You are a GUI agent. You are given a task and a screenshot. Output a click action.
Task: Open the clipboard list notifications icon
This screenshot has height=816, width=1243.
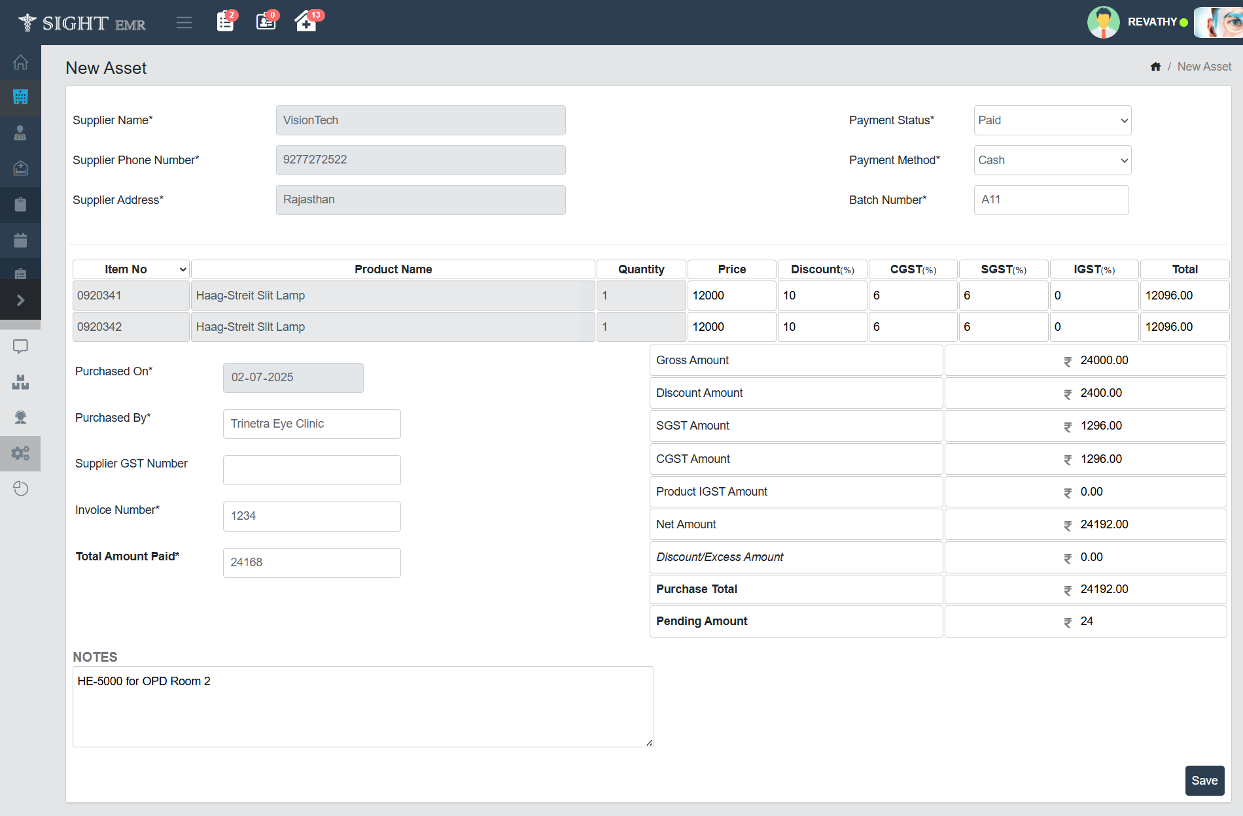225,22
